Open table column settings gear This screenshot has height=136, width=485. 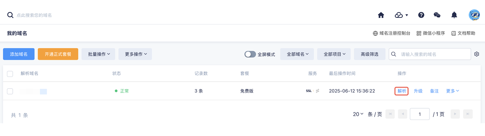coord(477,54)
